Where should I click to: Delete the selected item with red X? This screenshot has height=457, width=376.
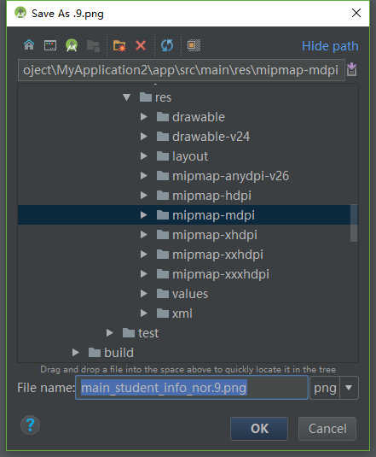pyautogui.click(x=141, y=45)
